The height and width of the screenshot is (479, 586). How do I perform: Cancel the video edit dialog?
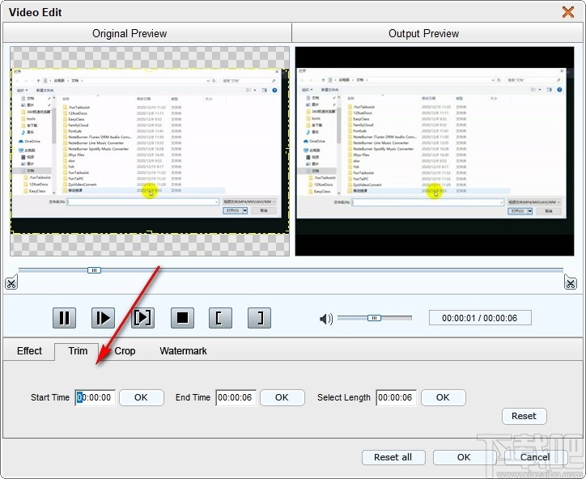pyautogui.click(x=536, y=457)
